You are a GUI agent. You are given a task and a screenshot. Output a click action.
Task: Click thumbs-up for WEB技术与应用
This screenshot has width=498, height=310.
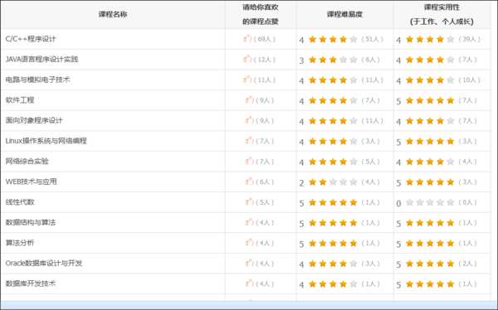point(249,182)
